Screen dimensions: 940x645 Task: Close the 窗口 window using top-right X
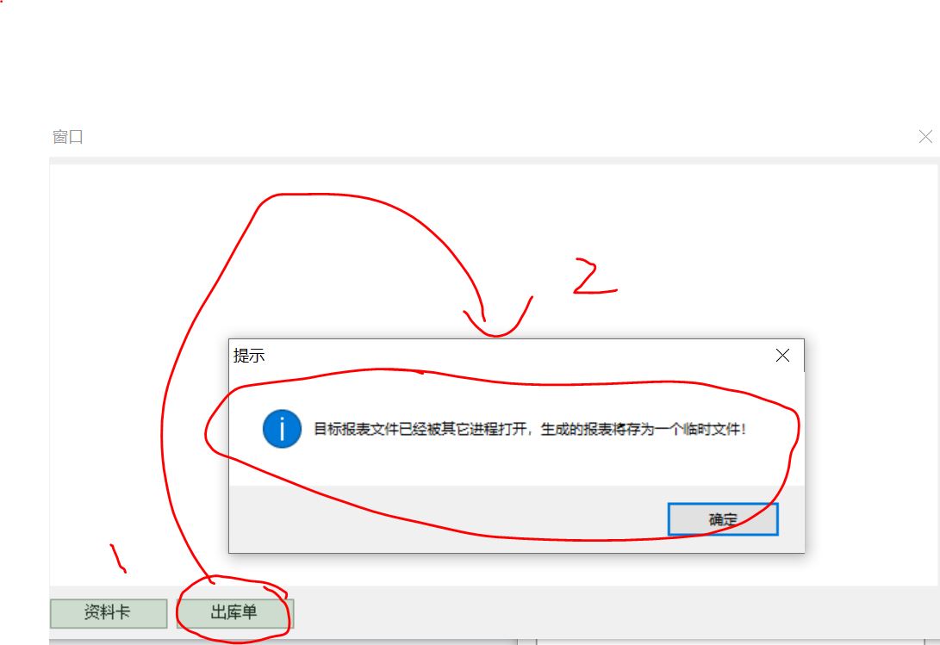(x=925, y=137)
